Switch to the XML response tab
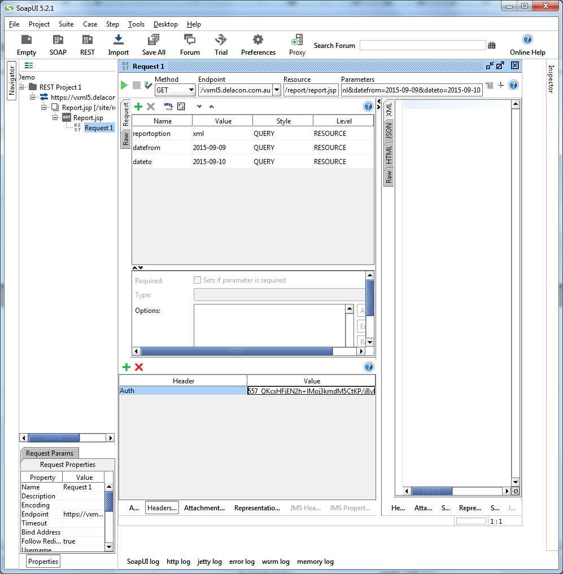The image size is (563, 574). click(x=389, y=109)
